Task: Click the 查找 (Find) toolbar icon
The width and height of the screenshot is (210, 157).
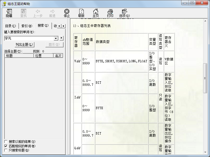Action: (23, 13)
